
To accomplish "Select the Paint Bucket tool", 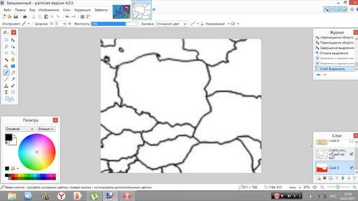I will click(6, 66).
